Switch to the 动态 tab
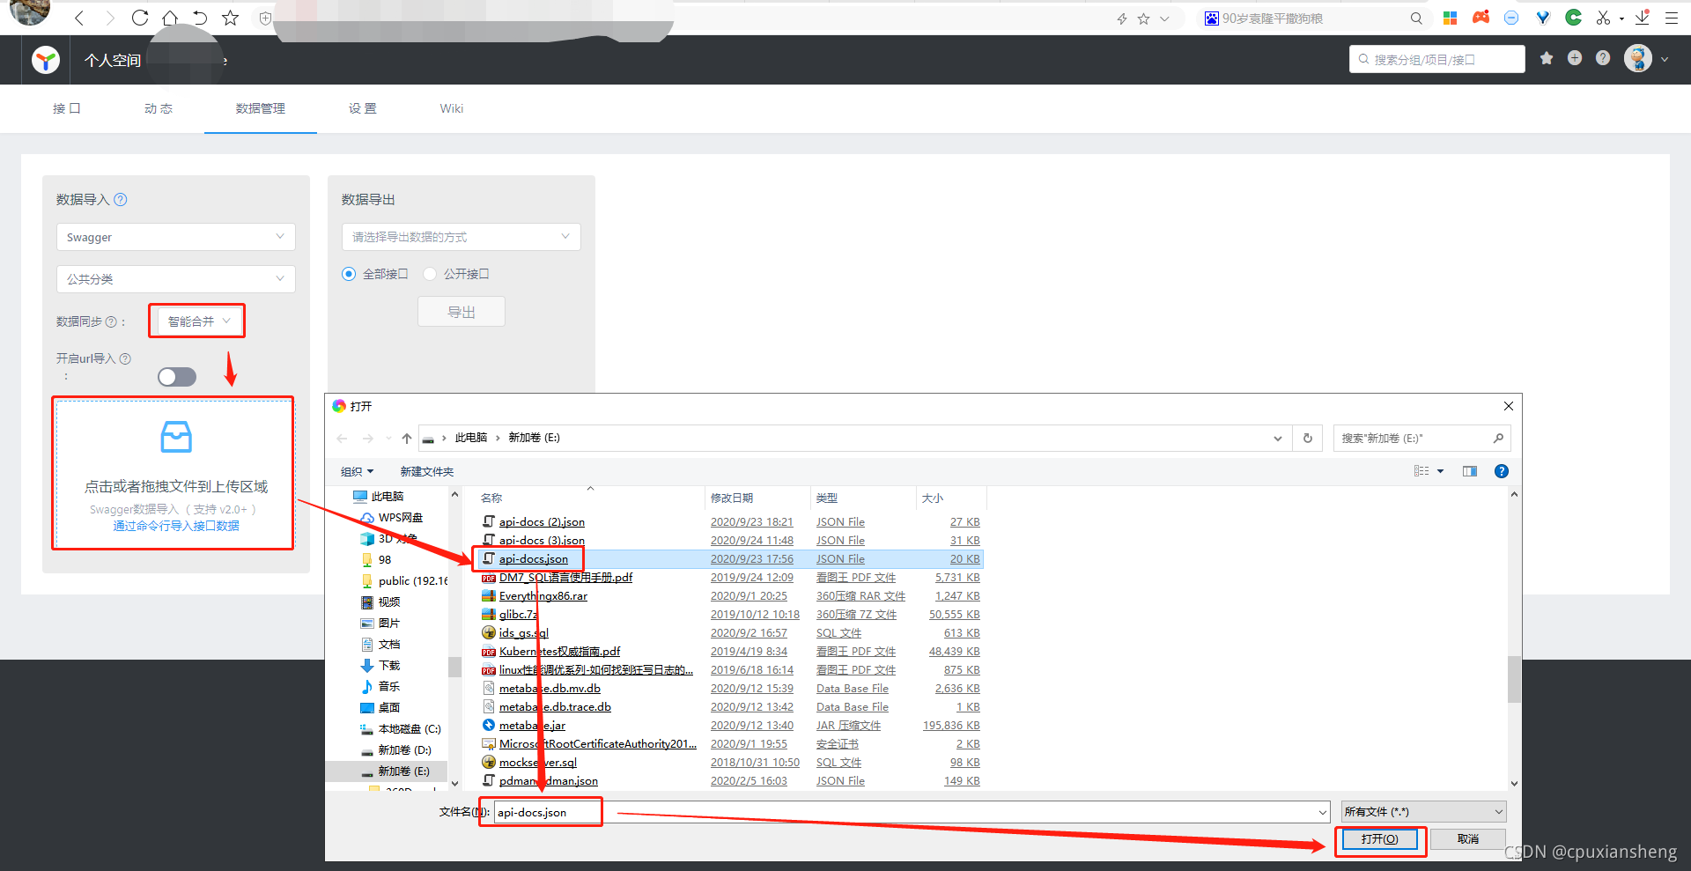Screen dimensions: 1691x871 tap(159, 108)
